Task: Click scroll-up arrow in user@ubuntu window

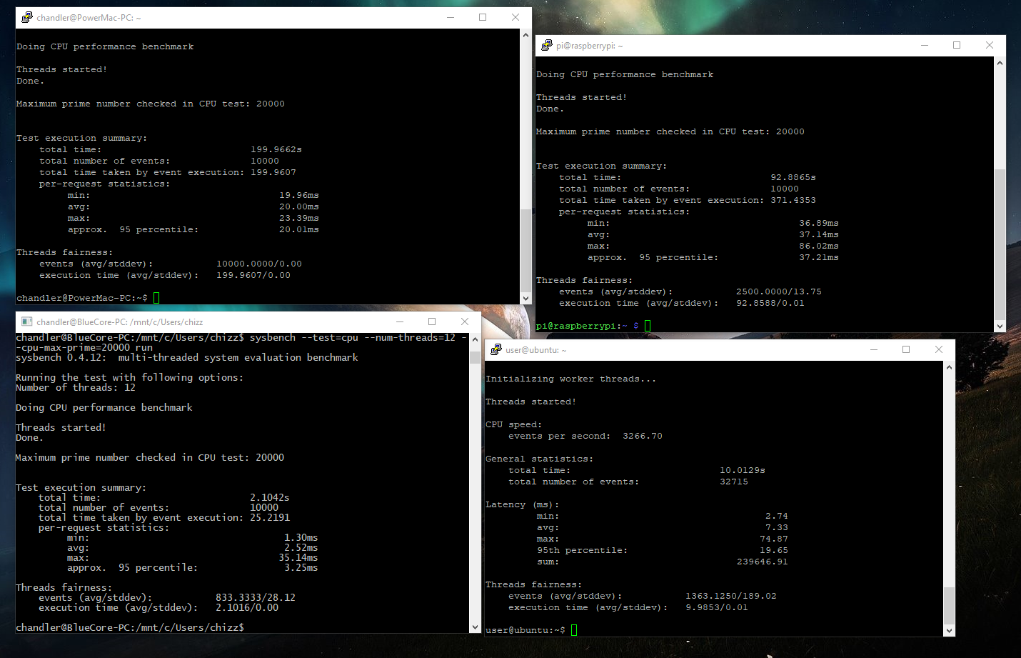Action: point(949,367)
